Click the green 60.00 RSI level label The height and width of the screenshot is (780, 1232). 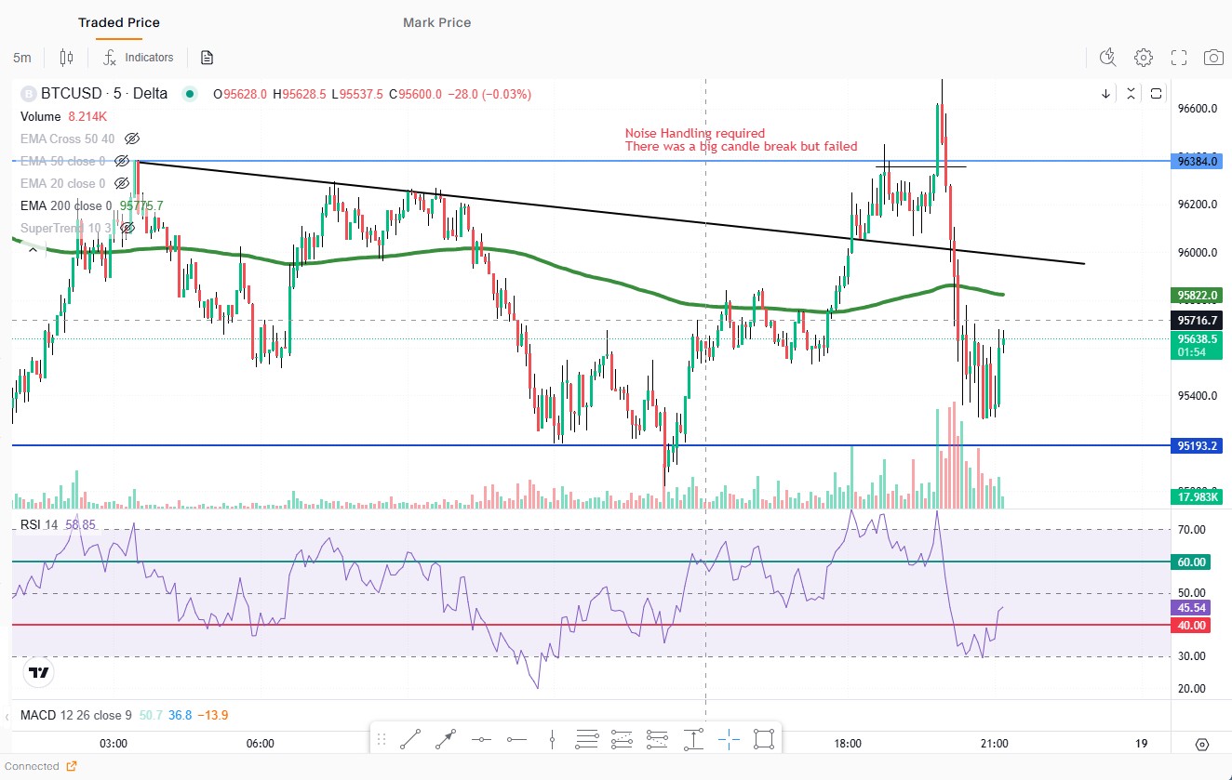point(1192,562)
